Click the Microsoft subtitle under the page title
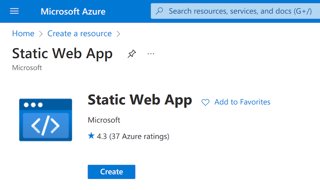 click(x=27, y=68)
